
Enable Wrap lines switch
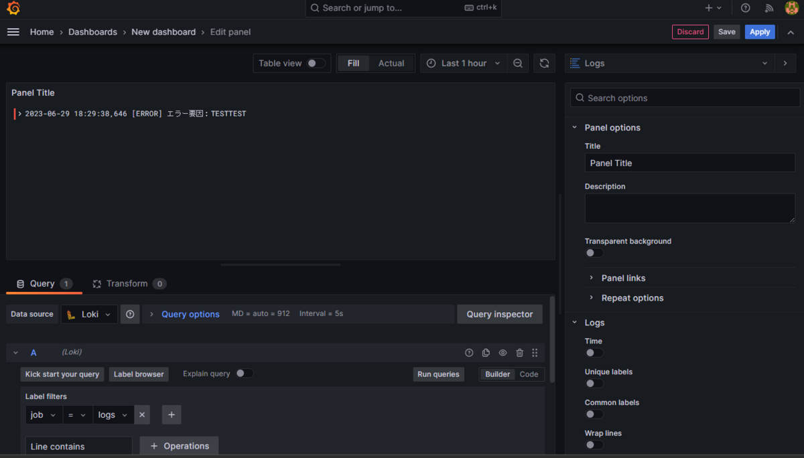pyautogui.click(x=594, y=445)
